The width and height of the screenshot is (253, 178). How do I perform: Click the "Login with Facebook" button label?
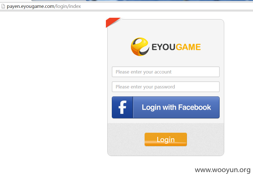point(176,107)
